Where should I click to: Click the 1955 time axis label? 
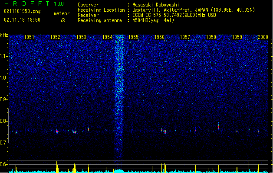point(133,37)
